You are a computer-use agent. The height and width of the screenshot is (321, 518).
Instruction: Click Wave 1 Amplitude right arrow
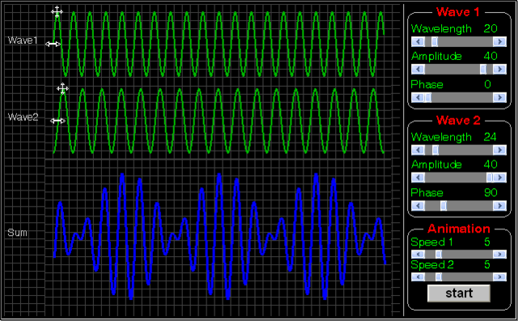499,69
